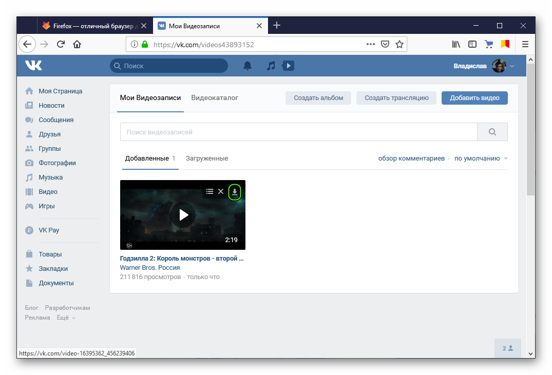Open Firefox hamburger menu

pyautogui.click(x=525, y=44)
